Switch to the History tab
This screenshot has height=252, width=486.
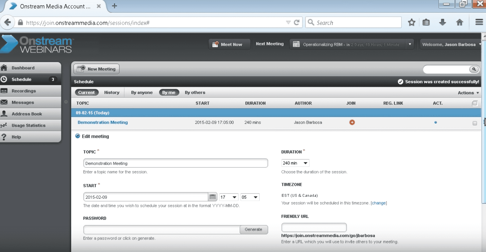(x=112, y=92)
